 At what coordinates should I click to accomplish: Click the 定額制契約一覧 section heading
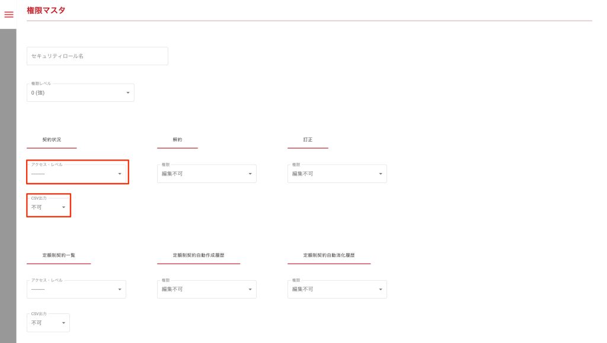pyautogui.click(x=59, y=255)
